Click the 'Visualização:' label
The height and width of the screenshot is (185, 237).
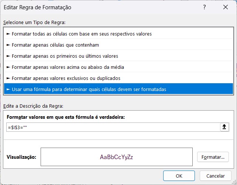pos(21,157)
